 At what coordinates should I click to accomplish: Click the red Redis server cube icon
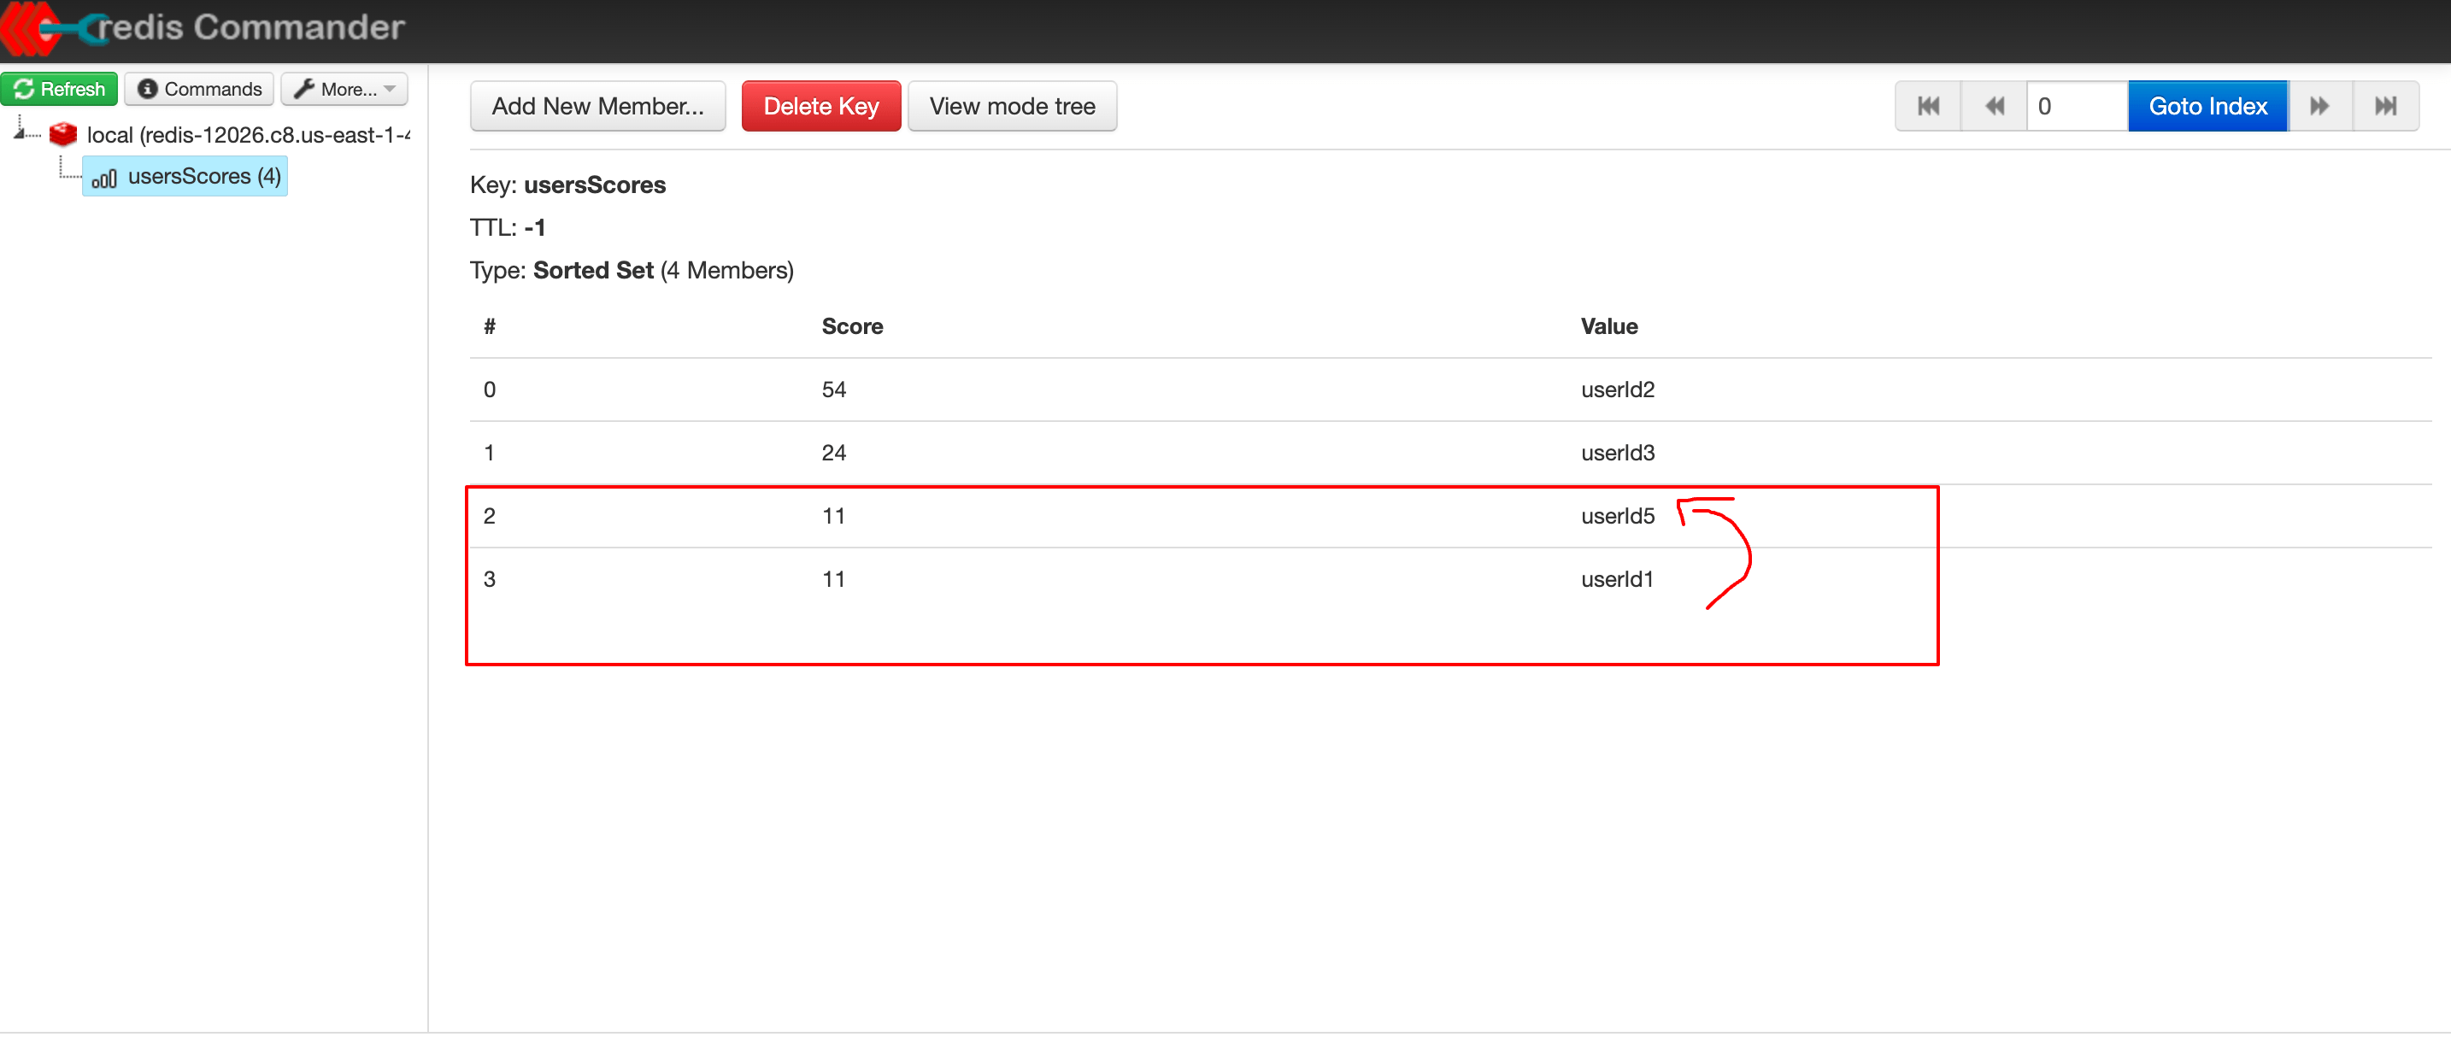point(62,134)
